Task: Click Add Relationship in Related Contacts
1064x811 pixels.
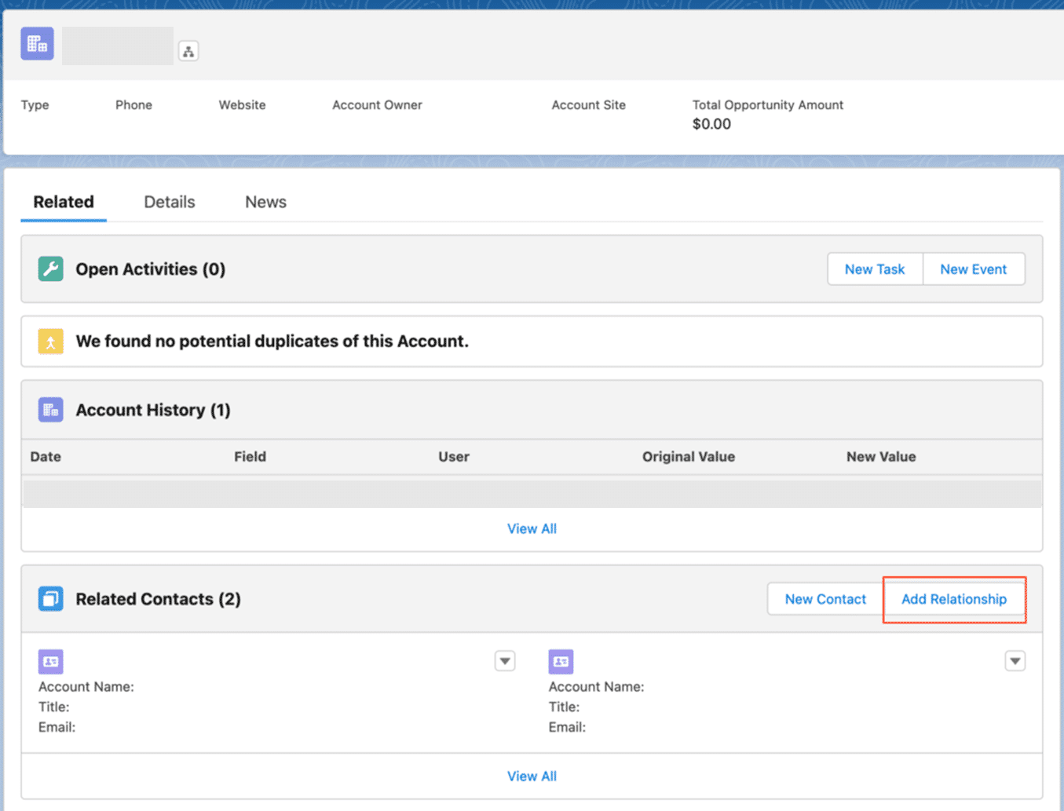Action: pyautogui.click(x=954, y=598)
